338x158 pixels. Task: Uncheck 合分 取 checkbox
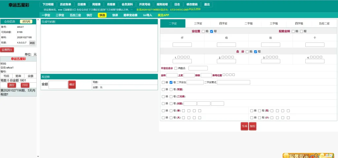coord(256,52)
